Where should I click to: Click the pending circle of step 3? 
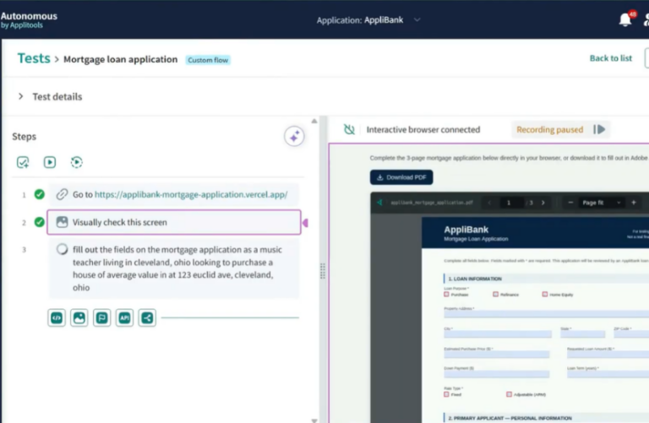click(x=62, y=249)
